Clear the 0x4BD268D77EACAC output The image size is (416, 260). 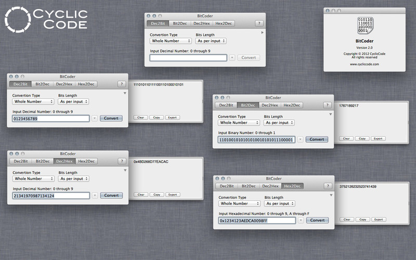tap(141, 194)
